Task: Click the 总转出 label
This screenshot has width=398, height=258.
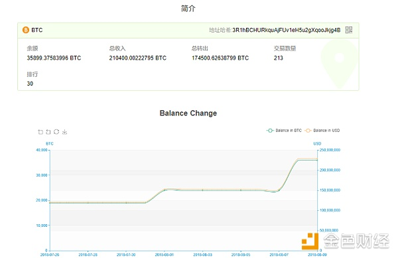Action: [x=200, y=48]
